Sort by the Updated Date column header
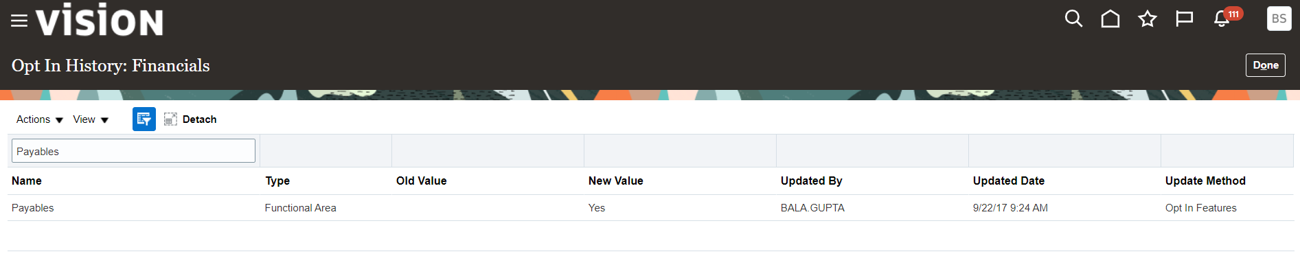This screenshot has width=1300, height=278. 1008,181
